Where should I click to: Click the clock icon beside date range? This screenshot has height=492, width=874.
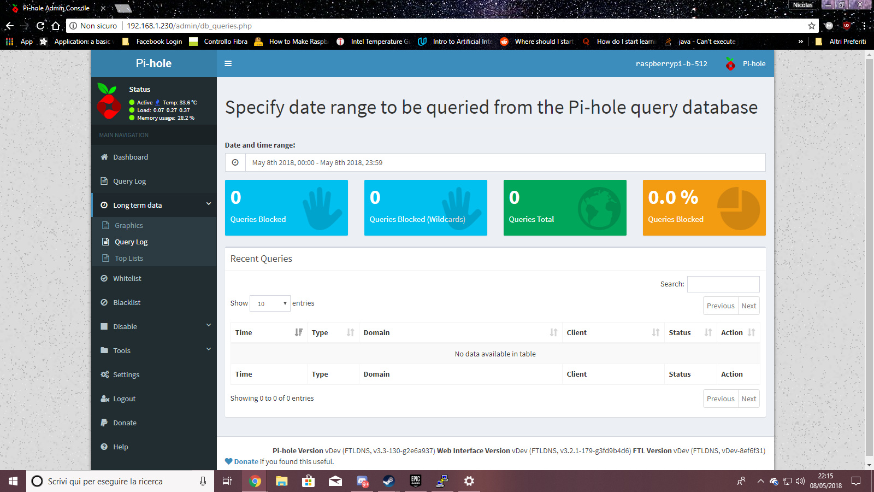coord(235,162)
